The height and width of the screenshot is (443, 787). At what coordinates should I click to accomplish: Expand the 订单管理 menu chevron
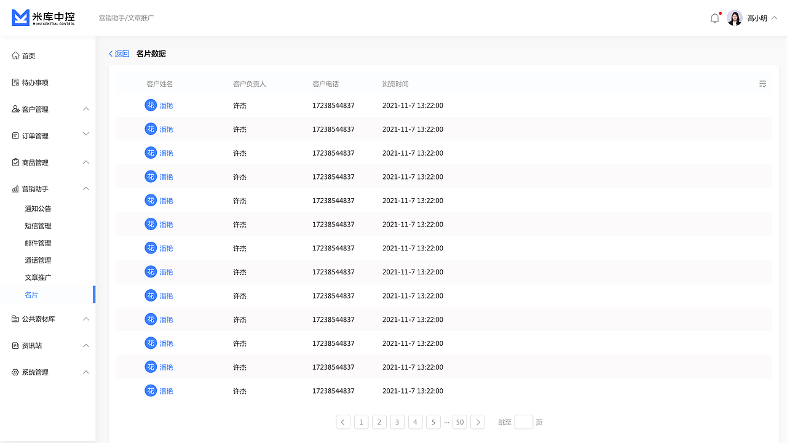pos(86,134)
